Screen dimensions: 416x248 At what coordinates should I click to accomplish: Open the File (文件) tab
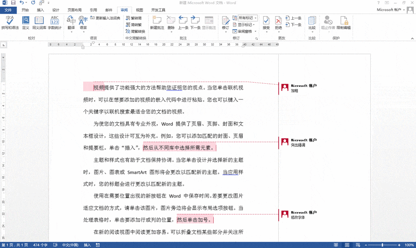point(9,10)
